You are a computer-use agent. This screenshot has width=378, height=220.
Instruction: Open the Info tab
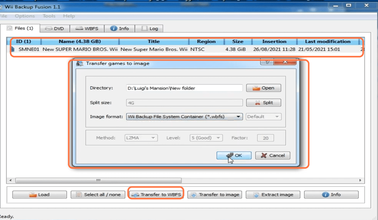[x=120, y=28]
